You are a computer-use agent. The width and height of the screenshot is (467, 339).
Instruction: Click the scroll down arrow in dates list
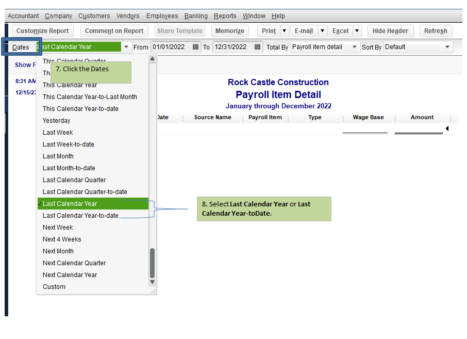(152, 282)
